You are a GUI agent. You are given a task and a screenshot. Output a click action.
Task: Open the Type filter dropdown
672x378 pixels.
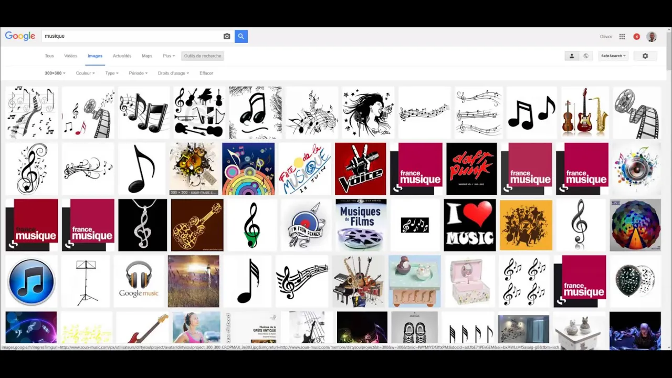112,73
